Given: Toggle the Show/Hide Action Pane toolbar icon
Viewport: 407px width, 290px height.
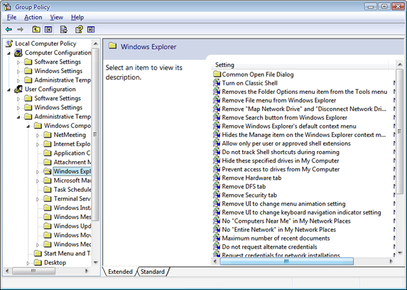Looking at the screenshot, I should [91, 29].
